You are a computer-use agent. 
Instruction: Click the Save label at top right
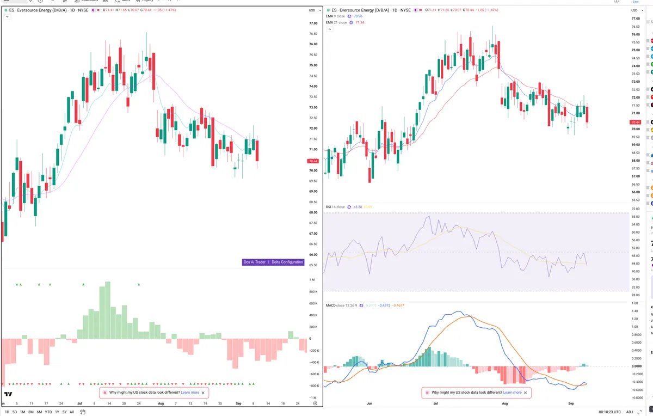point(635,2)
